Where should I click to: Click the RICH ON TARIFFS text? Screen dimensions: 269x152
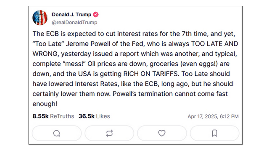(x=150, y=74)
